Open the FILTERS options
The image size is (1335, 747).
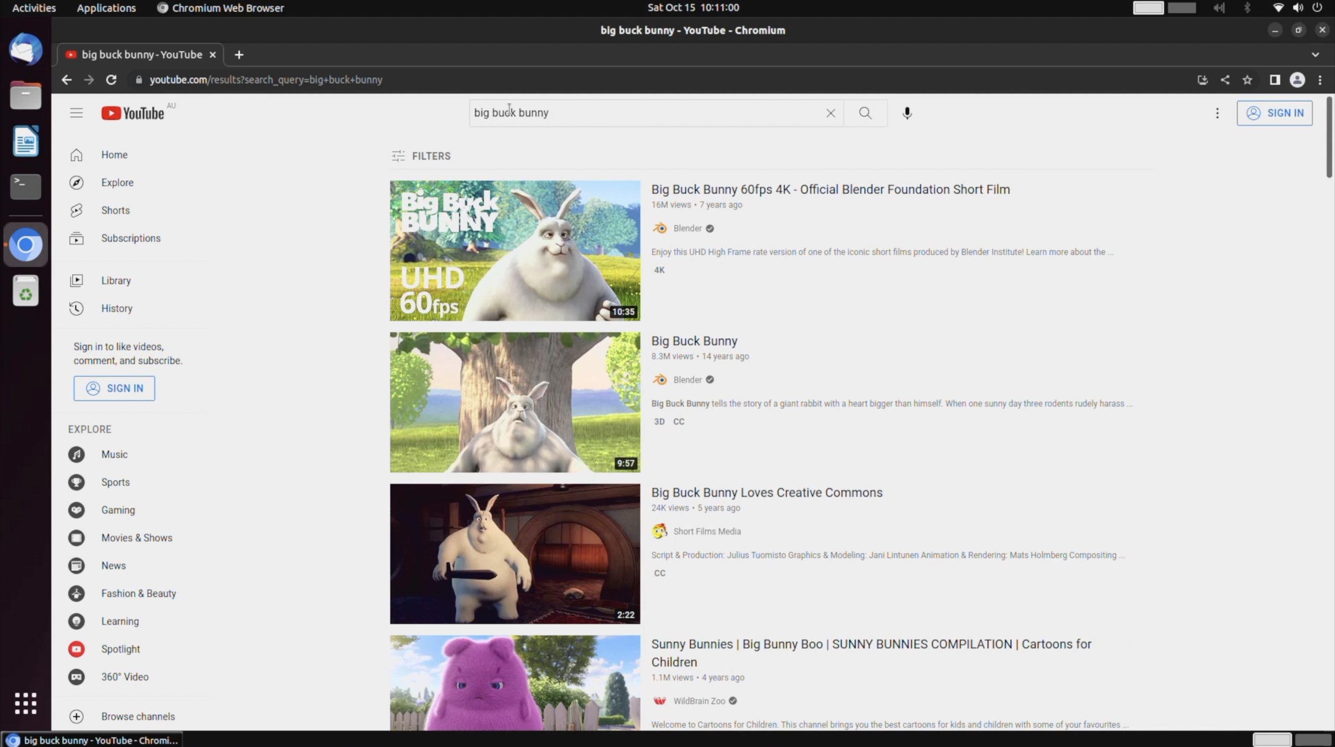pyautogui.click(x=421, y=156)
